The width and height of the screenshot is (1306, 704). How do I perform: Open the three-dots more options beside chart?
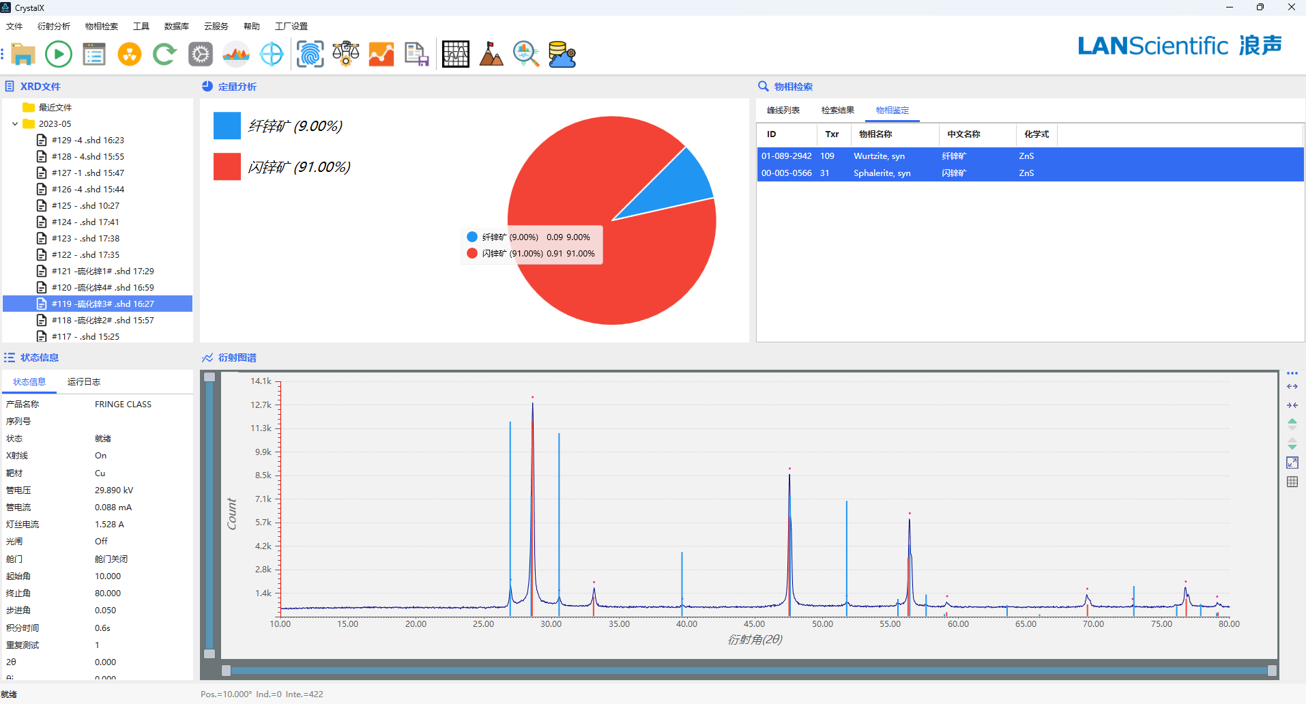point(1292,373)
